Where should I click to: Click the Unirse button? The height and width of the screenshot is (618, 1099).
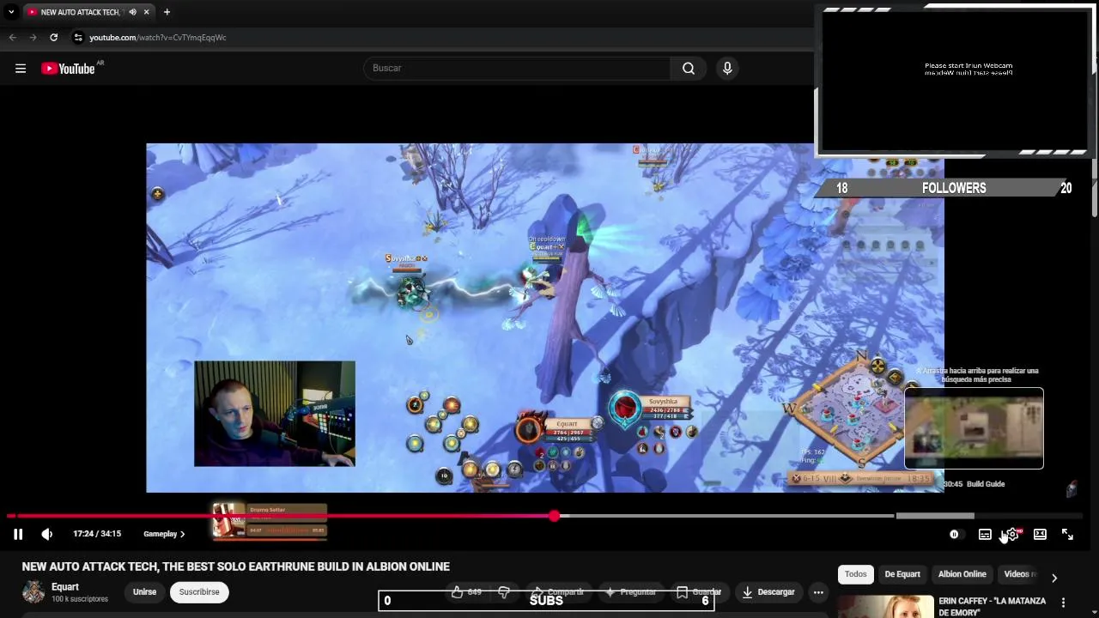[x=144, y=592]
